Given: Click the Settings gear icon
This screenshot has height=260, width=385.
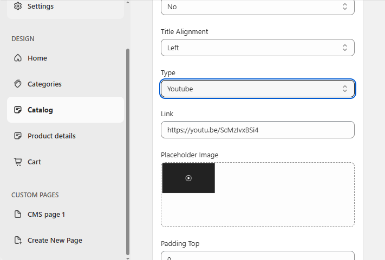Looking at the screenshot, I should tap(18, 6).
